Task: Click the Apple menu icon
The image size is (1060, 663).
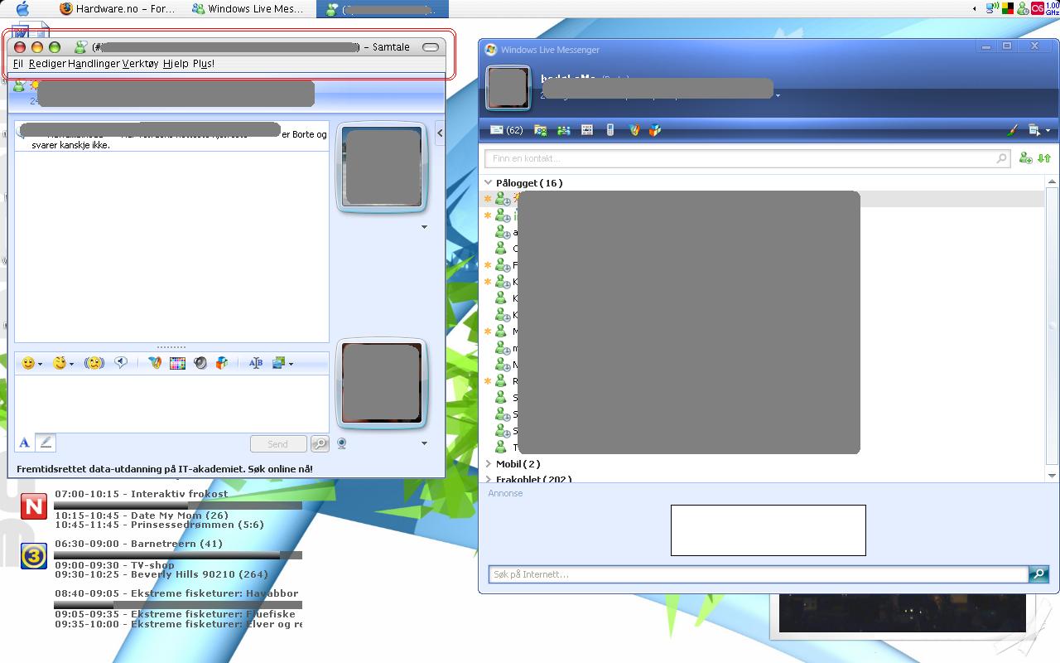Action: 23,9
